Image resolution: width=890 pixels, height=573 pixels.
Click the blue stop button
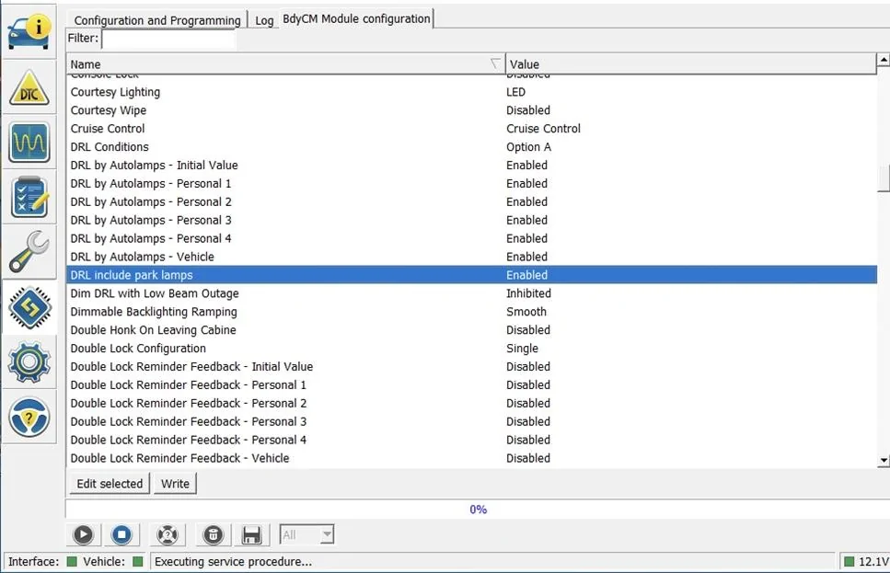pos(121,534)
